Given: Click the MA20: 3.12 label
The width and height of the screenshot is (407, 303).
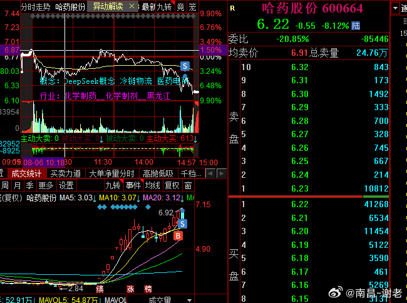Looking at the screenshot, I should pyautogui.click(x=162, y=198).
